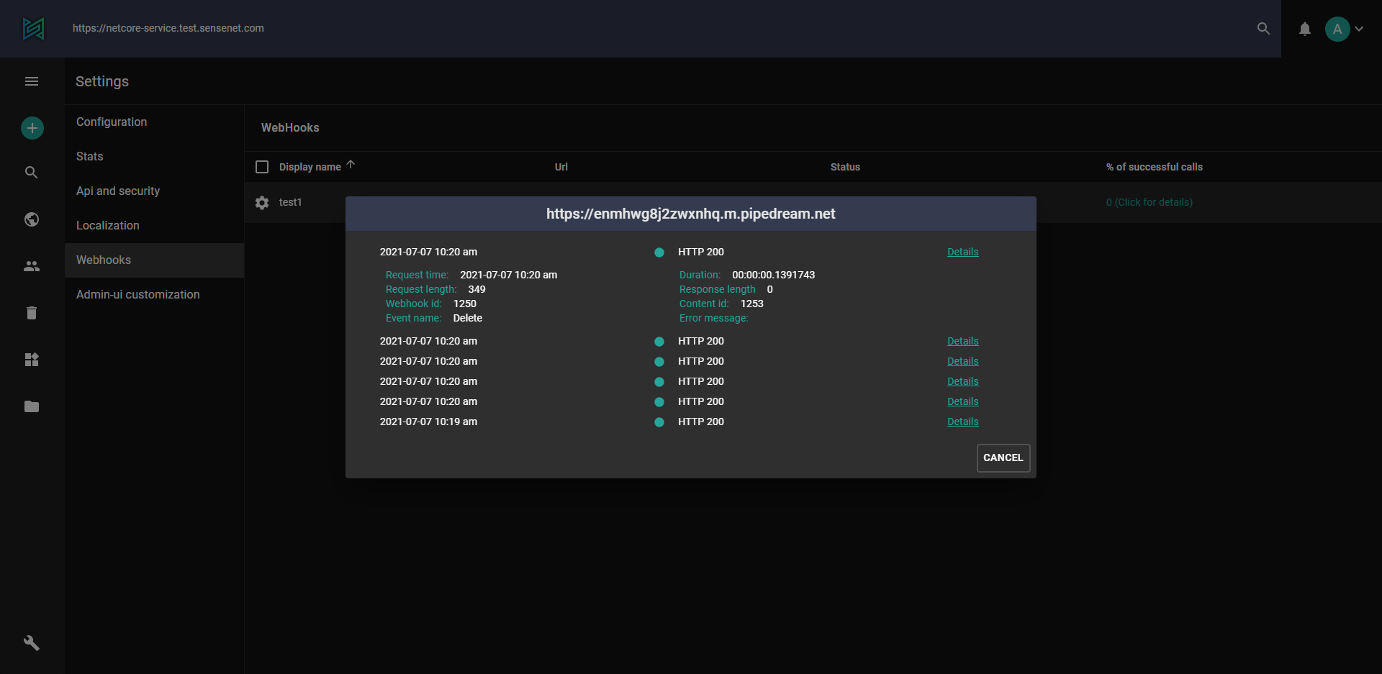Screen dimensions: 1382x674
Task: Open the dashboard widgets icon in sidebar
Action: 32,360
